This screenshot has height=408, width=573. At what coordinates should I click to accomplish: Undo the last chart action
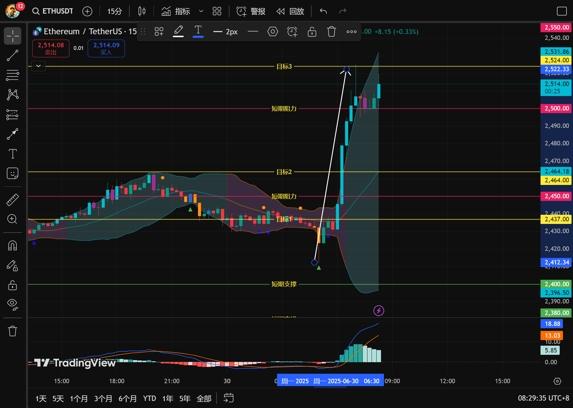323,11
